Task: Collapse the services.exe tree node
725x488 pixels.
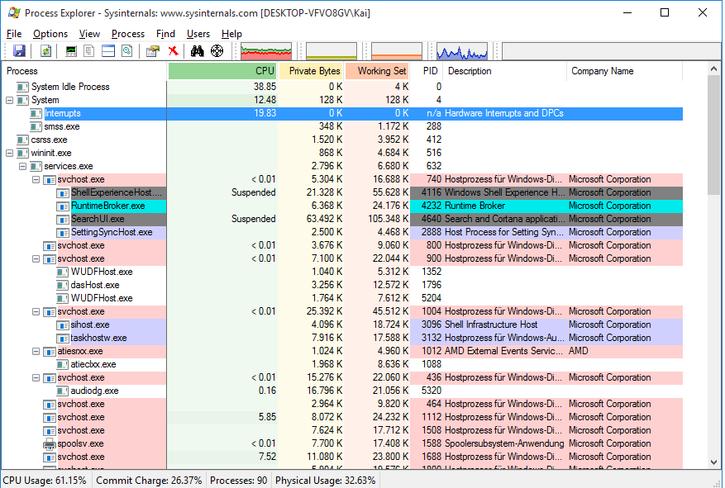Action: [22, 166]
